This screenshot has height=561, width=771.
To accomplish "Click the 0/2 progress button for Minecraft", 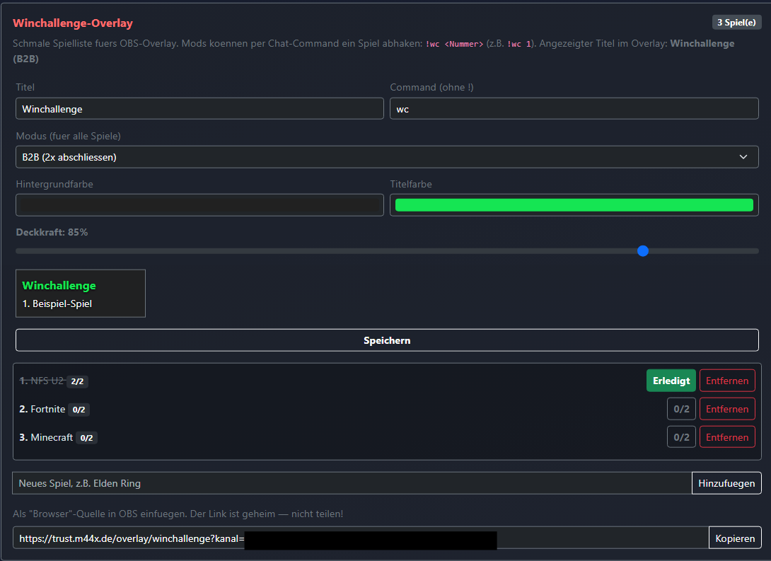I will (x=681, y=437).
